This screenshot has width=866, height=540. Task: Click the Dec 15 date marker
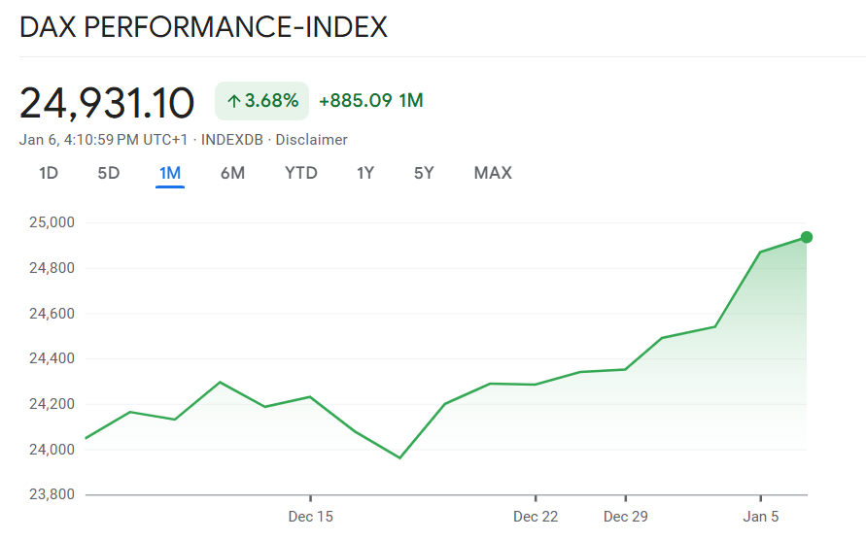point(310,517)
